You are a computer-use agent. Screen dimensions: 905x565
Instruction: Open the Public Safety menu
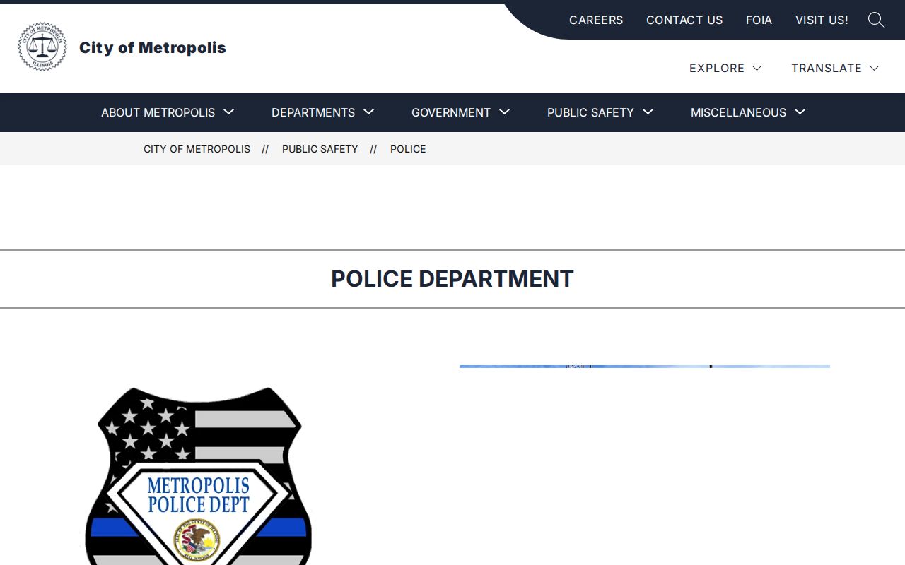click(x=590, y=112)
